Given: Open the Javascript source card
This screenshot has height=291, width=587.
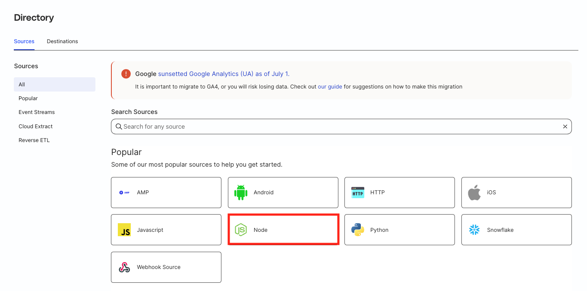Looking at the screenshot, I should 166,230.
